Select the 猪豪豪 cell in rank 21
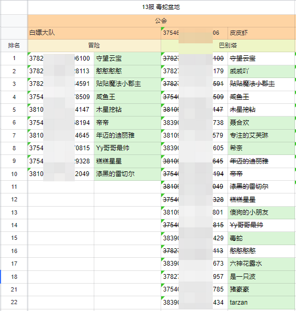 click(x=261, y=289)
